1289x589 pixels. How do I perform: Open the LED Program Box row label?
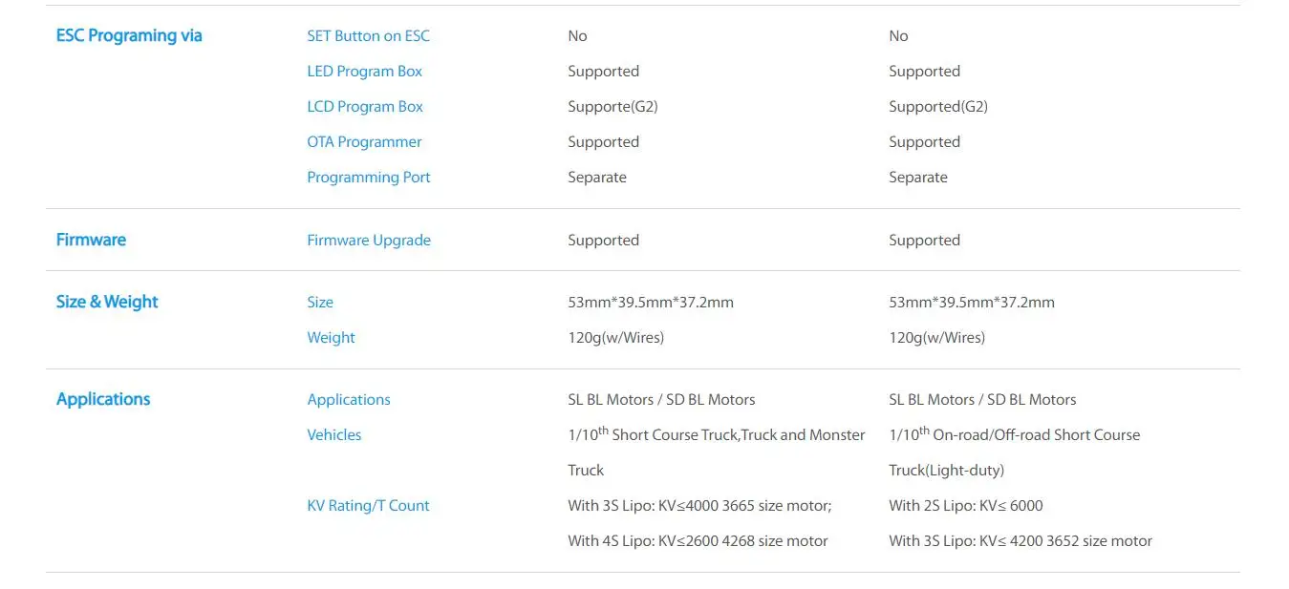pyautogui.click(x=364, y=72)
